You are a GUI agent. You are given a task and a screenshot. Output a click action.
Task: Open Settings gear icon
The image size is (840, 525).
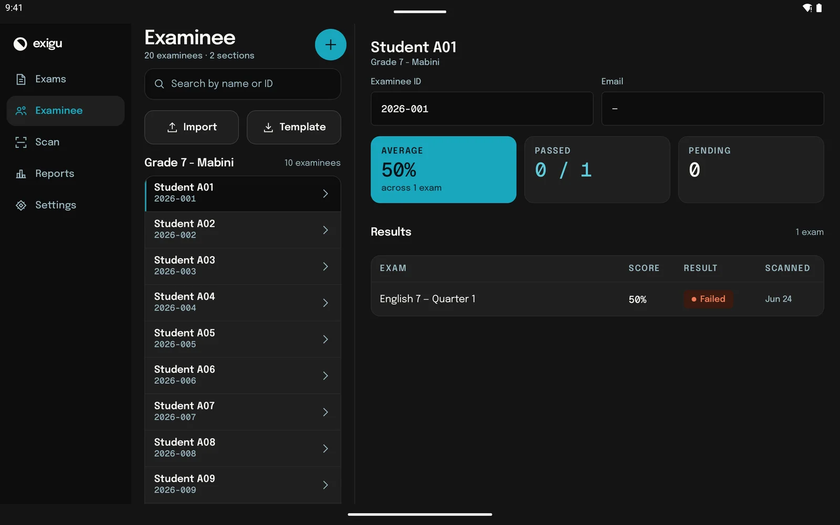pos(21,205)
